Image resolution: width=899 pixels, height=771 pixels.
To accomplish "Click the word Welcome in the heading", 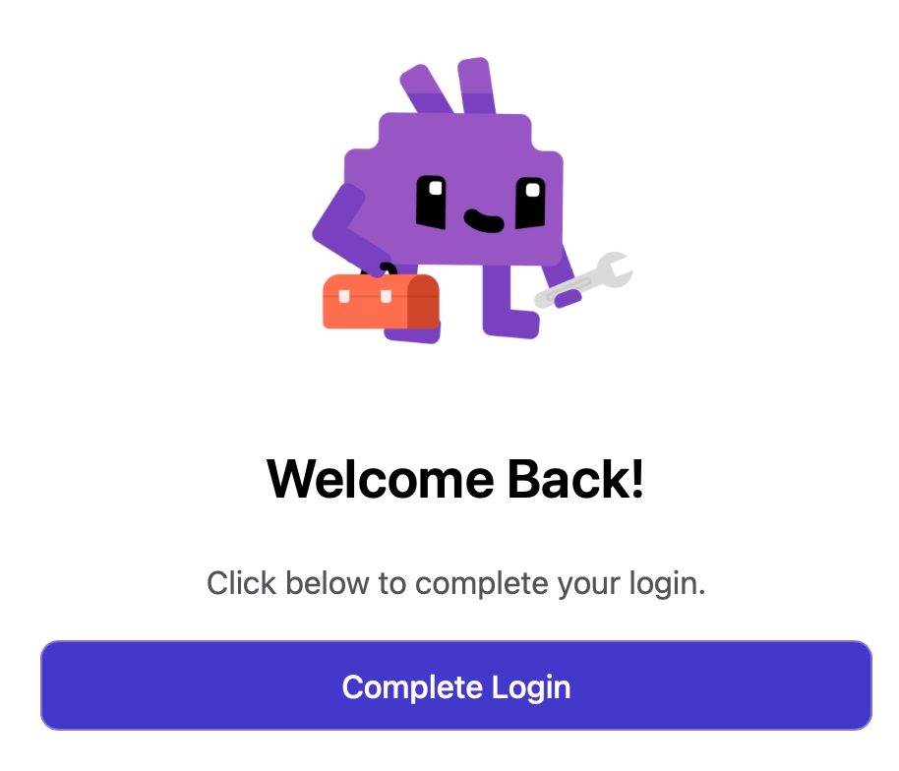I will (381, 479).
